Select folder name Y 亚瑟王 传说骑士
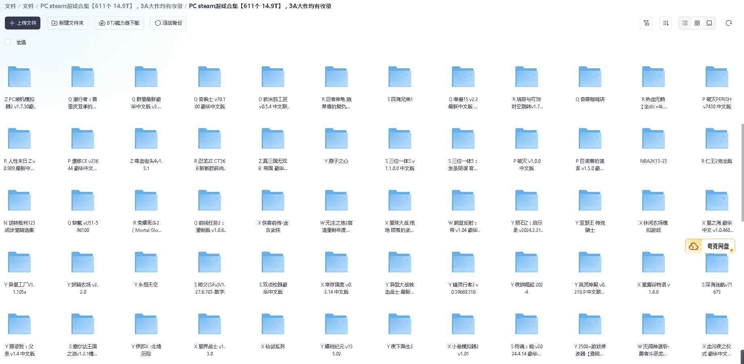 click(590, 226)
